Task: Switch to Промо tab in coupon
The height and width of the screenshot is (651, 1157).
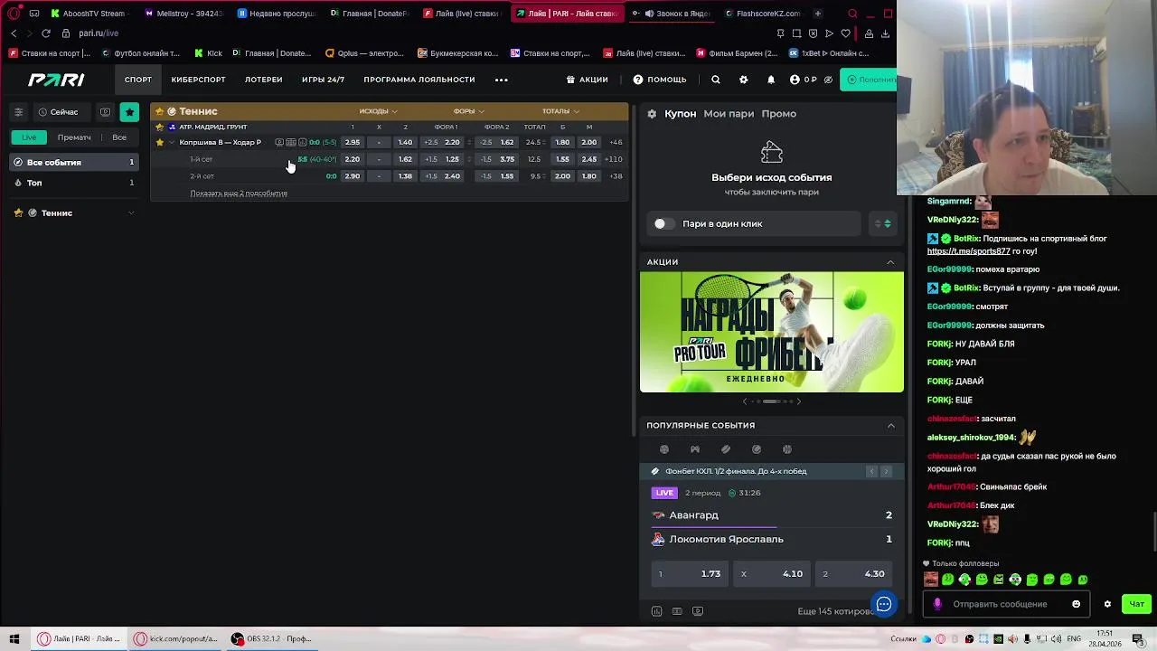Action: (x=778, y=114)
